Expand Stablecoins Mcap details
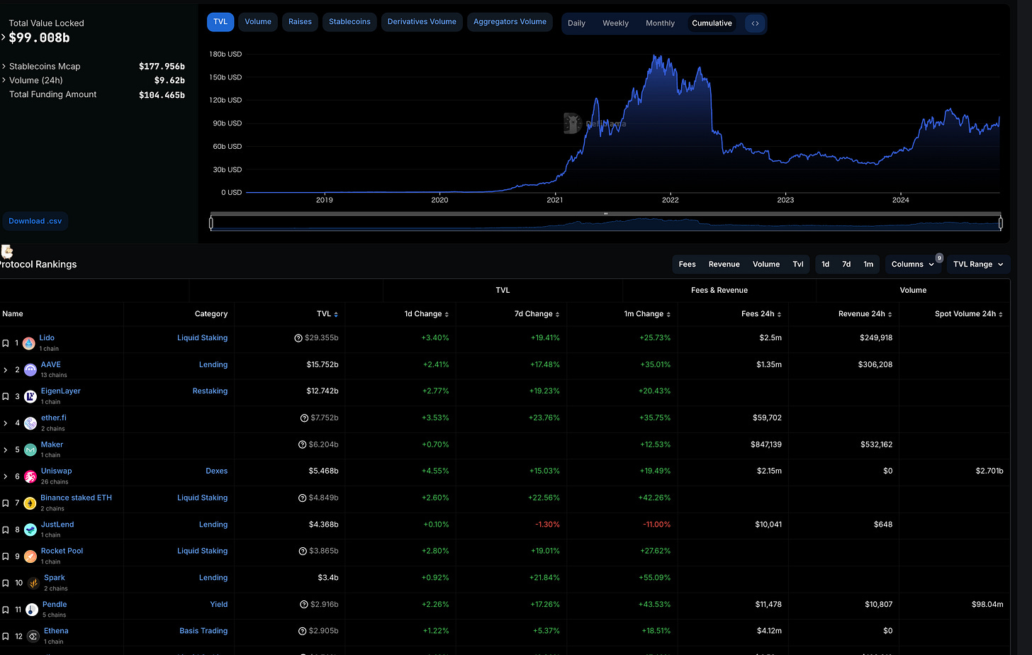 tap(4, 67)
